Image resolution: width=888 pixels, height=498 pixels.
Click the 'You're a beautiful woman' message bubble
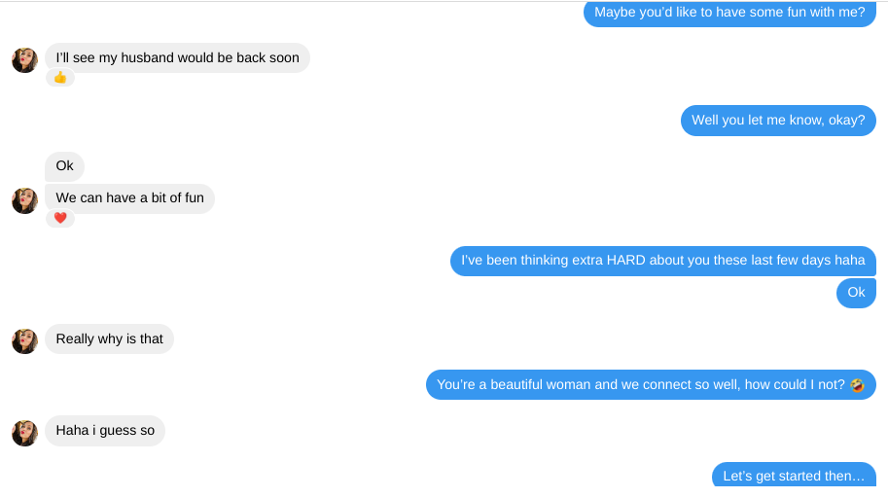coord(651,385)
